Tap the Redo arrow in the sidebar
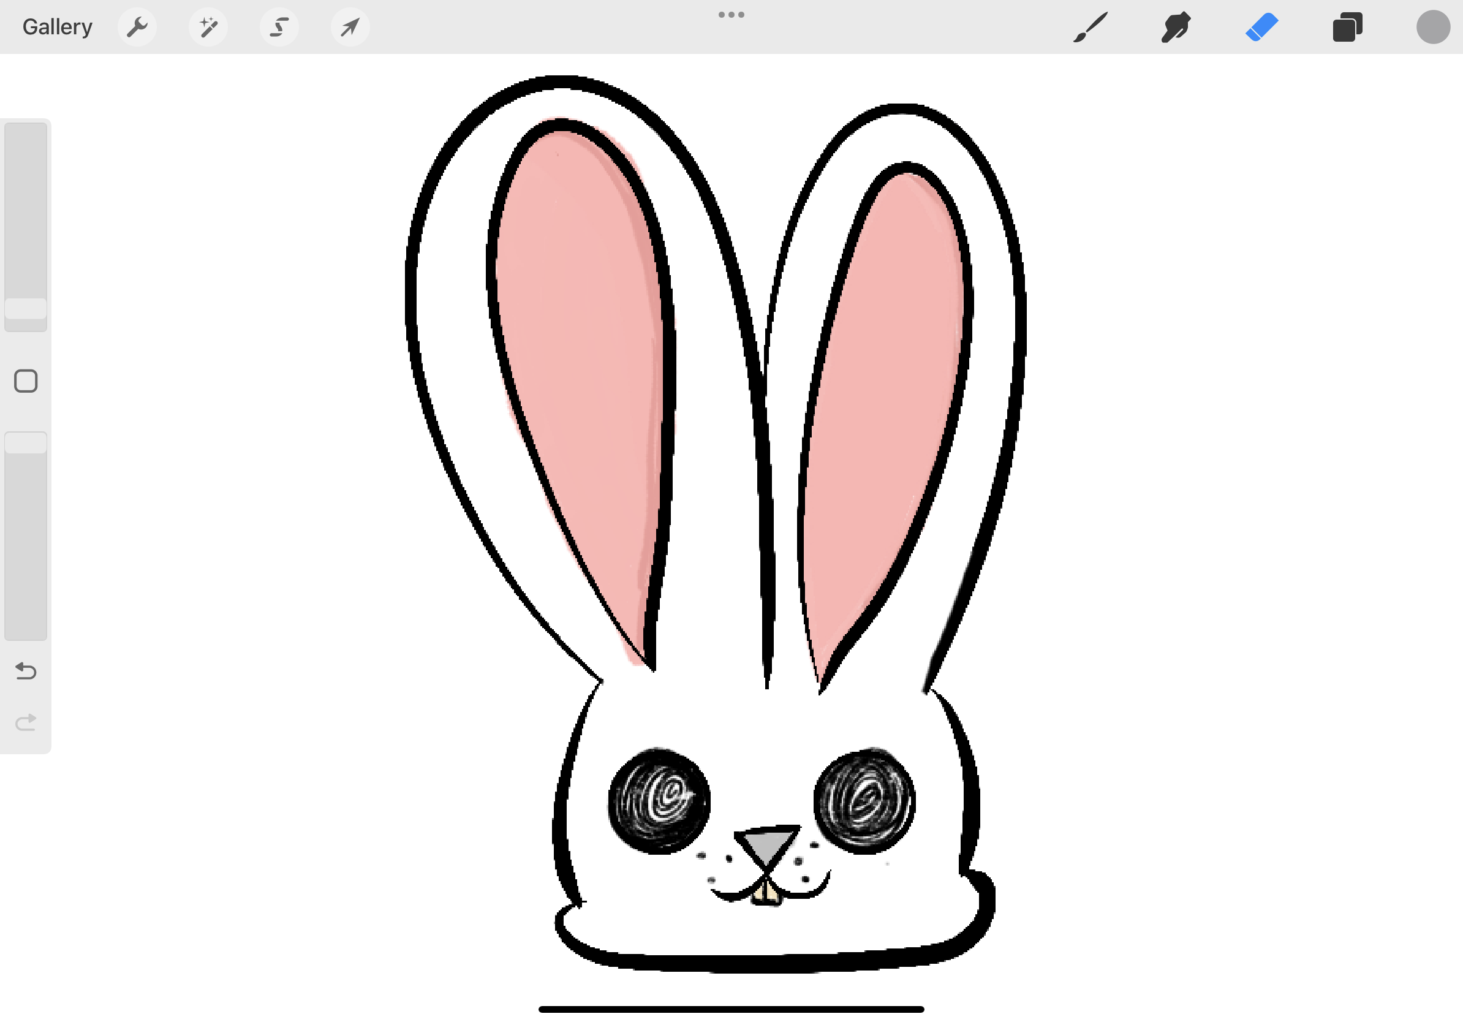 (x=26, y=721)
